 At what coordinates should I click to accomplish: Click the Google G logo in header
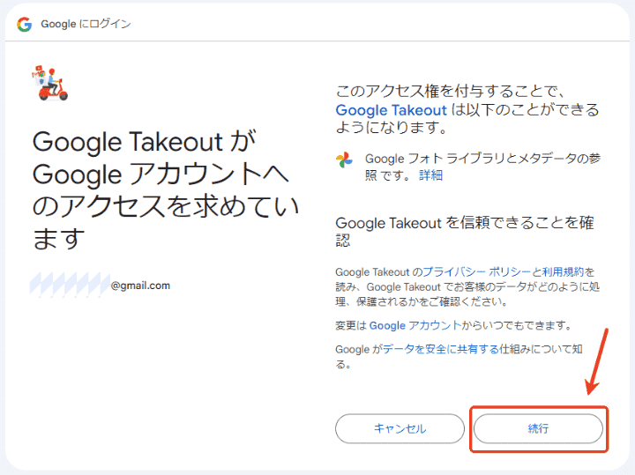25,24
